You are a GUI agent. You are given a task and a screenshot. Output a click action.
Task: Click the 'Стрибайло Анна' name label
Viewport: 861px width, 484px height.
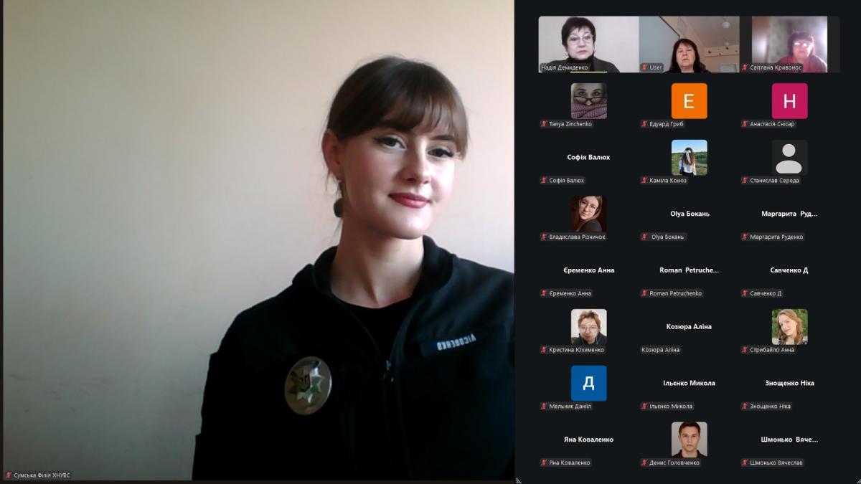click(x=772, y=350)
